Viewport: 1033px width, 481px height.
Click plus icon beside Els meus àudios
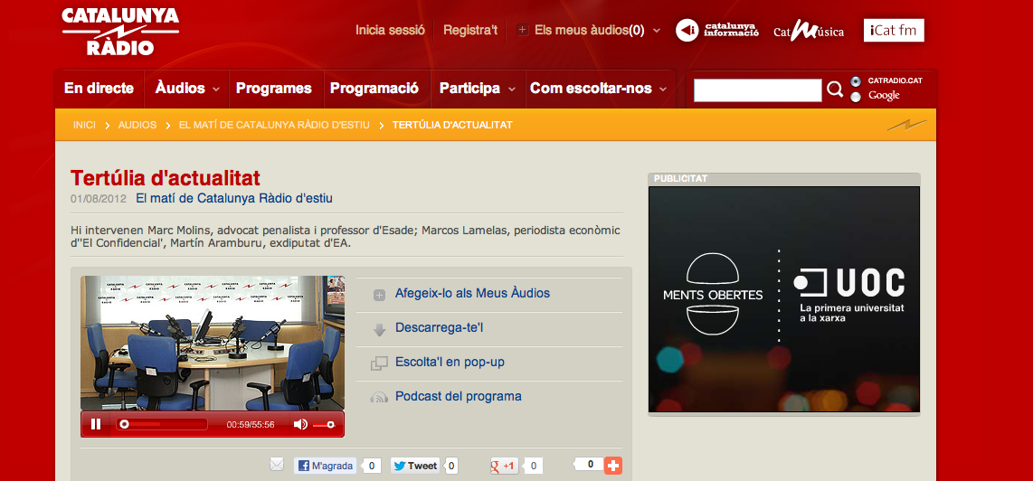[x=523, y=30]
